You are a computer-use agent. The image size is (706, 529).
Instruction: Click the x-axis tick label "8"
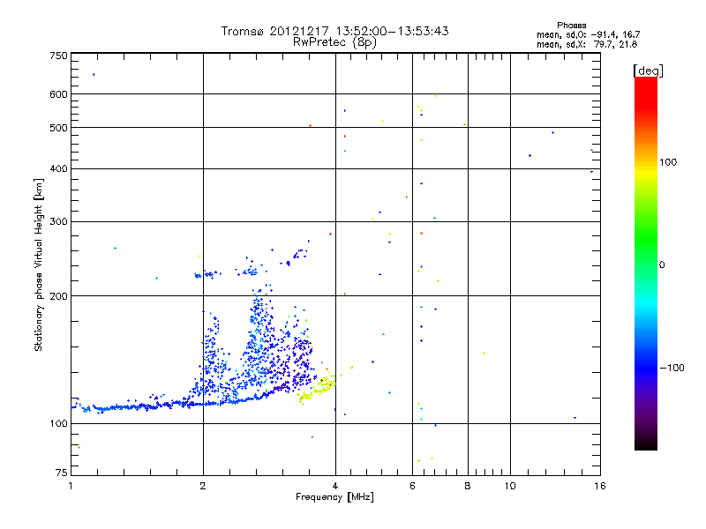coord(468,486)
